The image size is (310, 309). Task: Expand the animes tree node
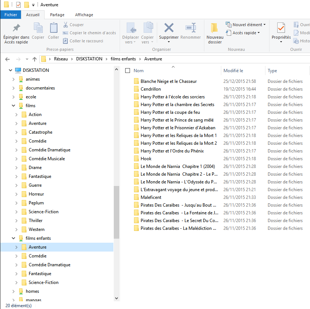pyautogui.click(x=14, y=79)
